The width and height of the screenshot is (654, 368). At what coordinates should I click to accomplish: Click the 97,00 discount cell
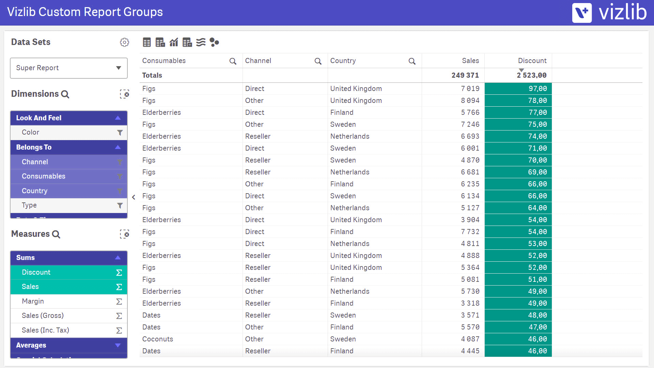(518, 89)
